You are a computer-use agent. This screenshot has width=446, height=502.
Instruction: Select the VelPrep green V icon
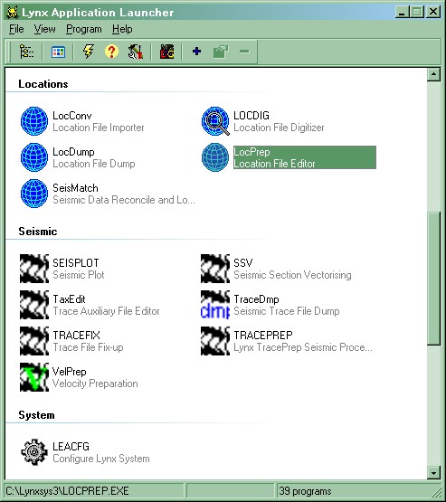(x=34, y=377)
